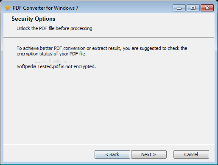Click the separator line above the wizard buttons

coord(109,144)
